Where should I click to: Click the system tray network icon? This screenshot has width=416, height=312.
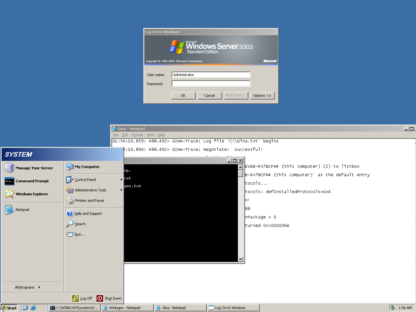coord(393,308)
